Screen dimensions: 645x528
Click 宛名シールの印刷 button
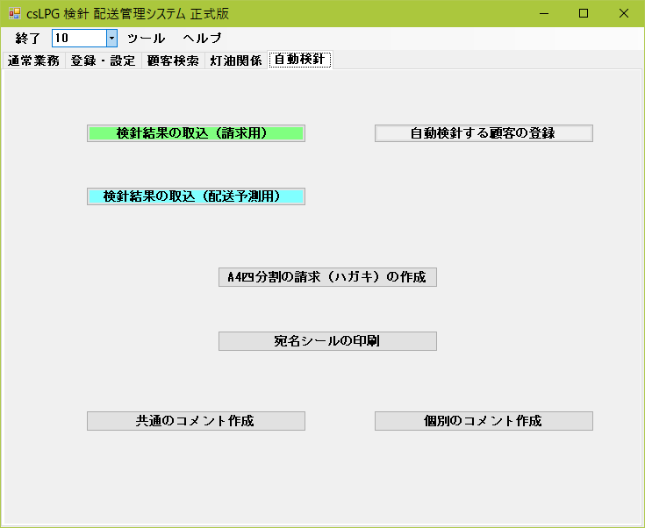click(x=327, y=341)
